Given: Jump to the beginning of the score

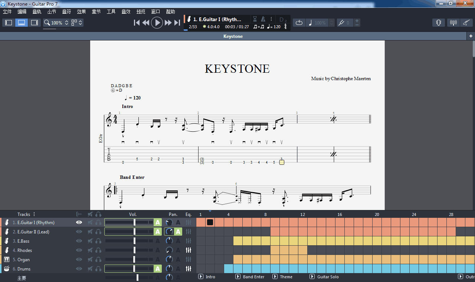Looking at the screenshot, I should [137, 23].
